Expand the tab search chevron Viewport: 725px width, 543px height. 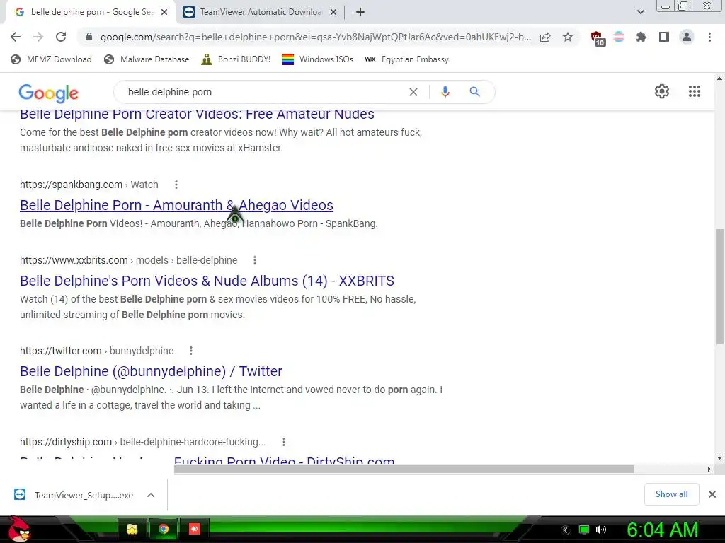(x=640, y=12)
